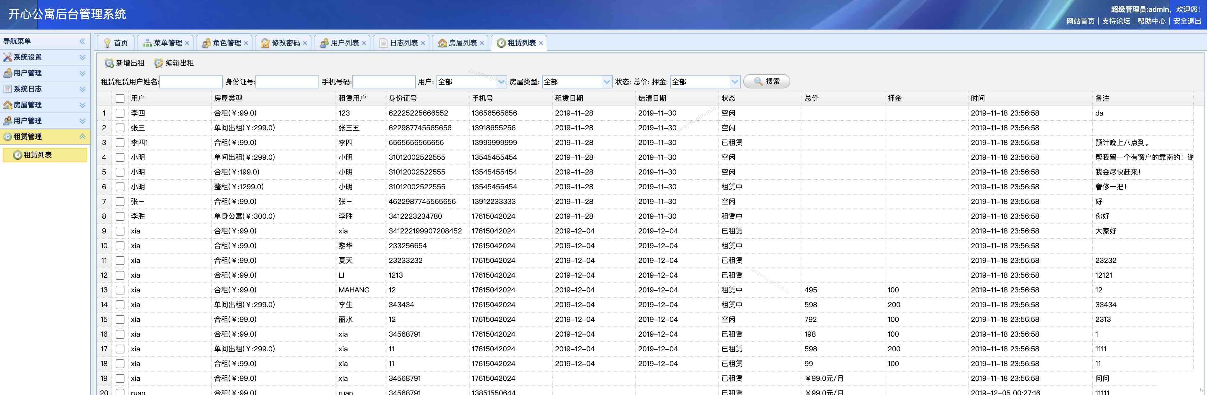
Task: Collapse the 导航菜单 navigation panel
Action: [82, 41]
